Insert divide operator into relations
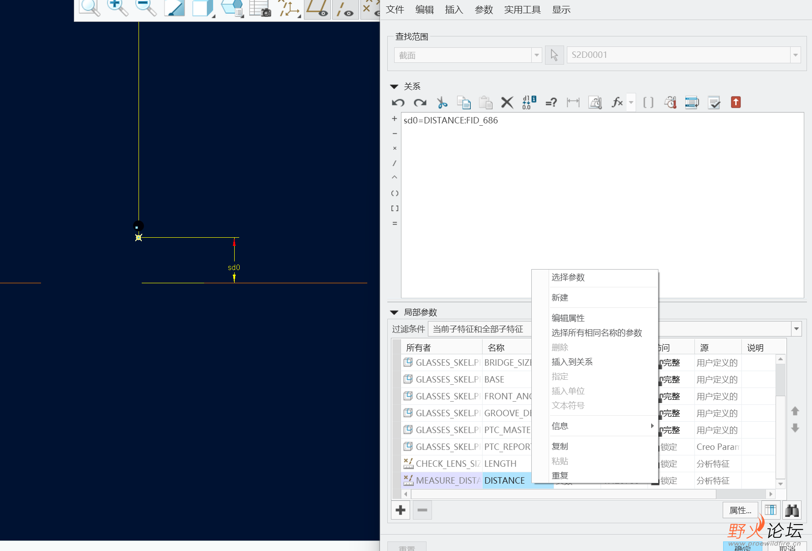This screenshot has height=551, width=812. click(x=395, y=163)
